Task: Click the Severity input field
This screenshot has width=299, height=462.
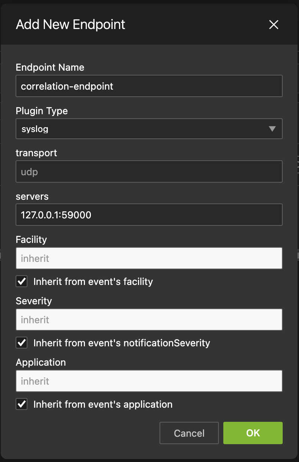Action: [x=149, y=320]
